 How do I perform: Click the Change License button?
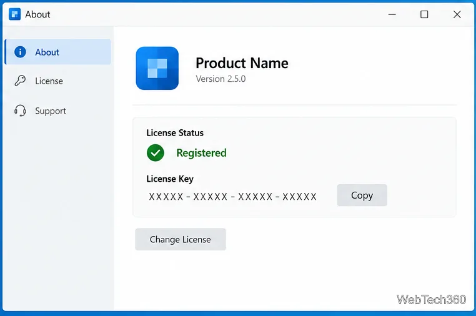(181, 240)
